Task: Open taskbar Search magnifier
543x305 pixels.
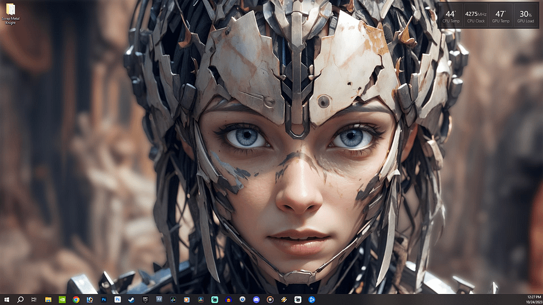Action: (21, 300)
